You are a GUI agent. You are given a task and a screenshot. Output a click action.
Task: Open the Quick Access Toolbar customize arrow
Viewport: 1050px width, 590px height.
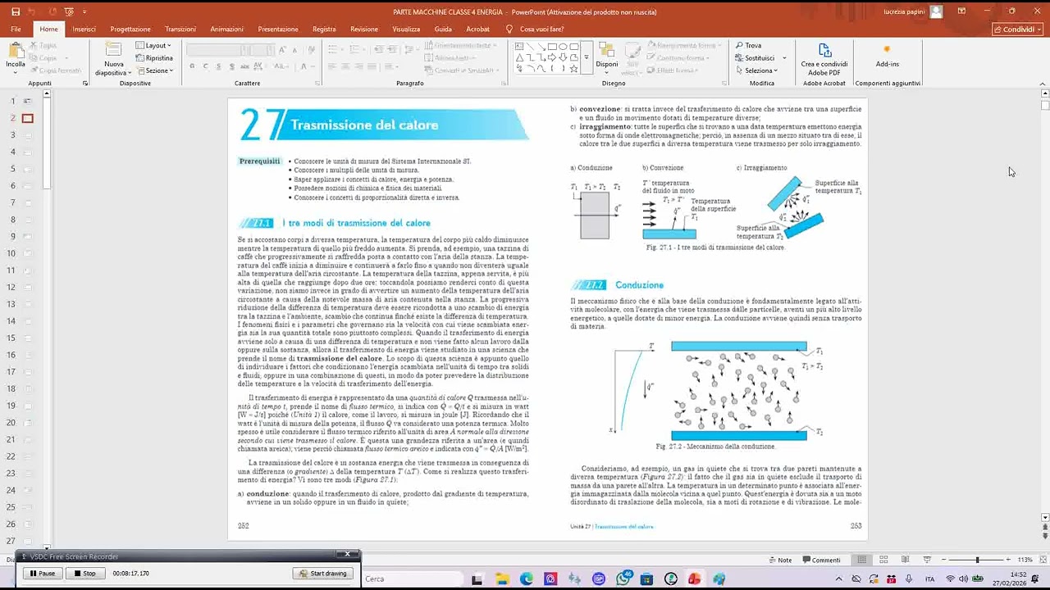pyautogui.click(x=84, y=11)
